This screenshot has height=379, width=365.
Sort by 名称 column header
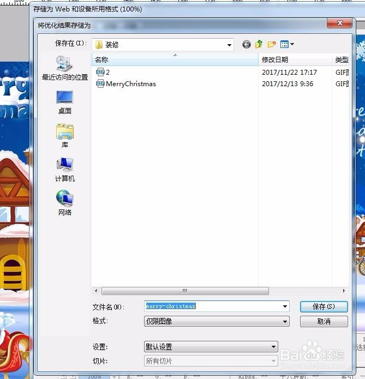[x=175, y=59]
